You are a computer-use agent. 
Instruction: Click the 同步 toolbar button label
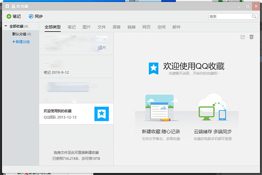[x=39, y=16]
